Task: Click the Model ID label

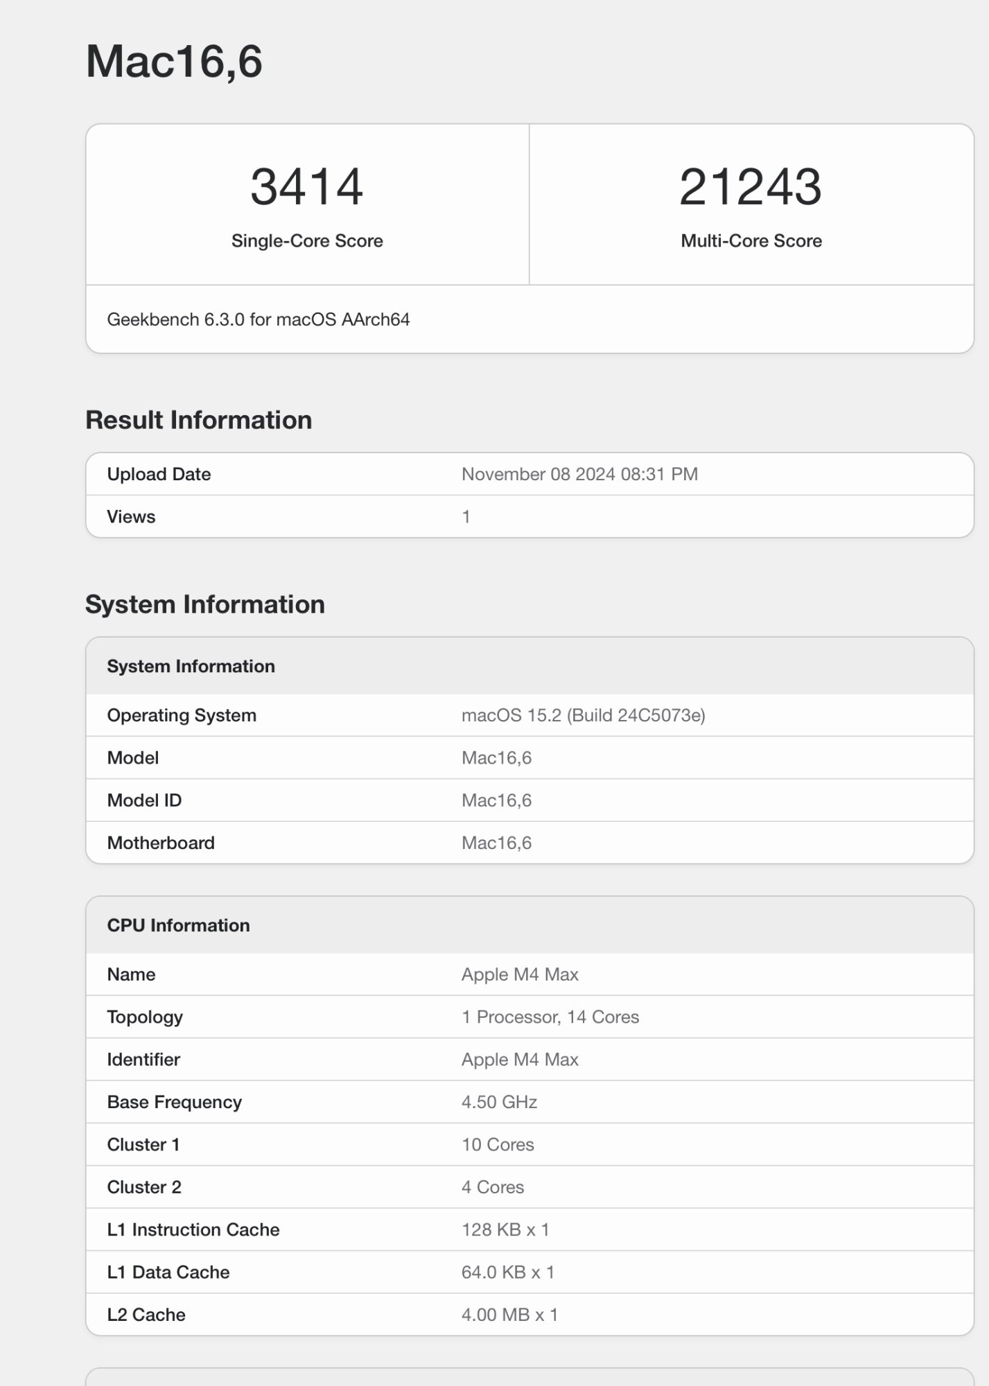Action: point(144,800)
